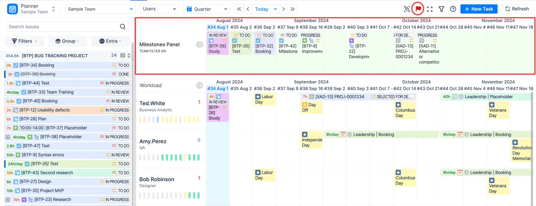Open the funnel filter icon in the top toolbar
Viewport: 536px width, 206px height.
coord(441,9)
